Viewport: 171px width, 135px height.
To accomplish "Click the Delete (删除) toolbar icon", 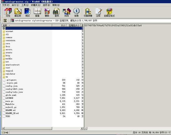I will 47,12.
